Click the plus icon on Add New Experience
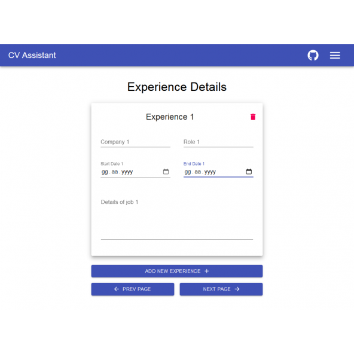The image size is (354, 354). click(x=206, y=271)
